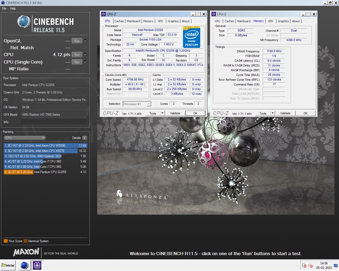The width and height of the screenshot is (339, 271).
Task: Click Tools button in left CPU-Z window
Action: [153, 113]
